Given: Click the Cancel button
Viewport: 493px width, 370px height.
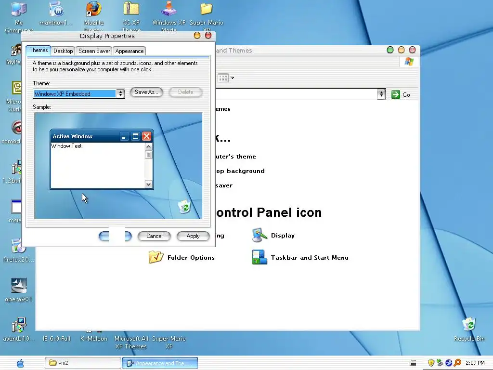Looking at the screenshot, I should point(155,236).
